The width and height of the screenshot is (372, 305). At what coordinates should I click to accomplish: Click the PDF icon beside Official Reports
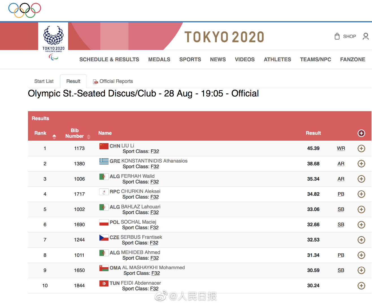95,82
